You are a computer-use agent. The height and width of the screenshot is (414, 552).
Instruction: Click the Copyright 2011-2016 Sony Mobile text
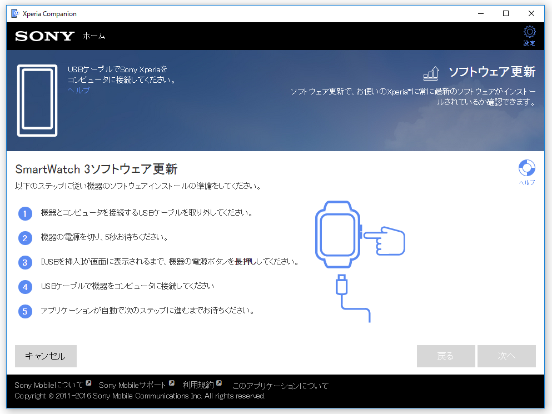coord(140,396)
